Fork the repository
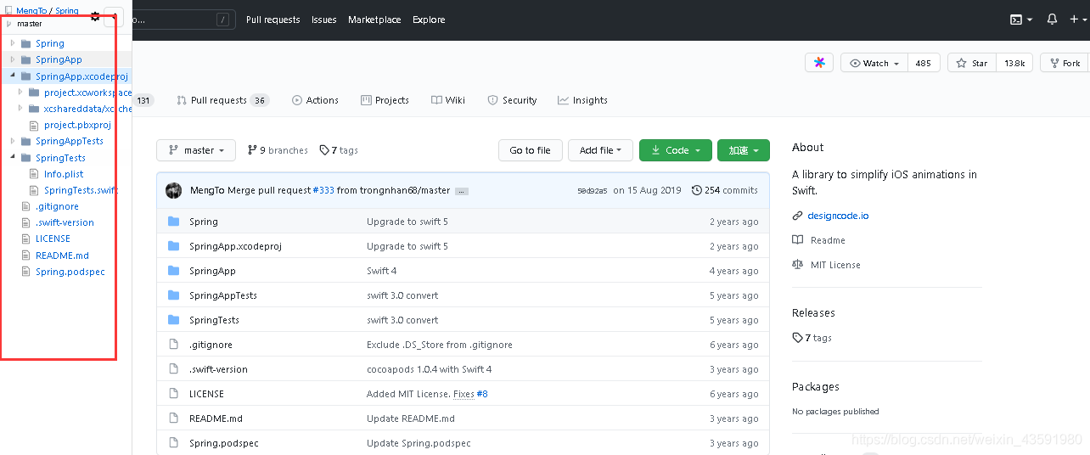Image resolution: width=1090 pixels, height=455 pixels. 1065,63
